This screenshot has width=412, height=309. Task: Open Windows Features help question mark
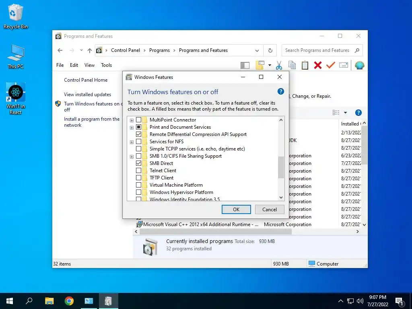click(280, 91)
